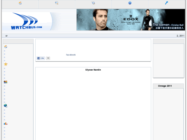Click arrow bullet directly above users icon
This screenshot has width=187, height=140.
pyautogui.click(x=5, y=78)
